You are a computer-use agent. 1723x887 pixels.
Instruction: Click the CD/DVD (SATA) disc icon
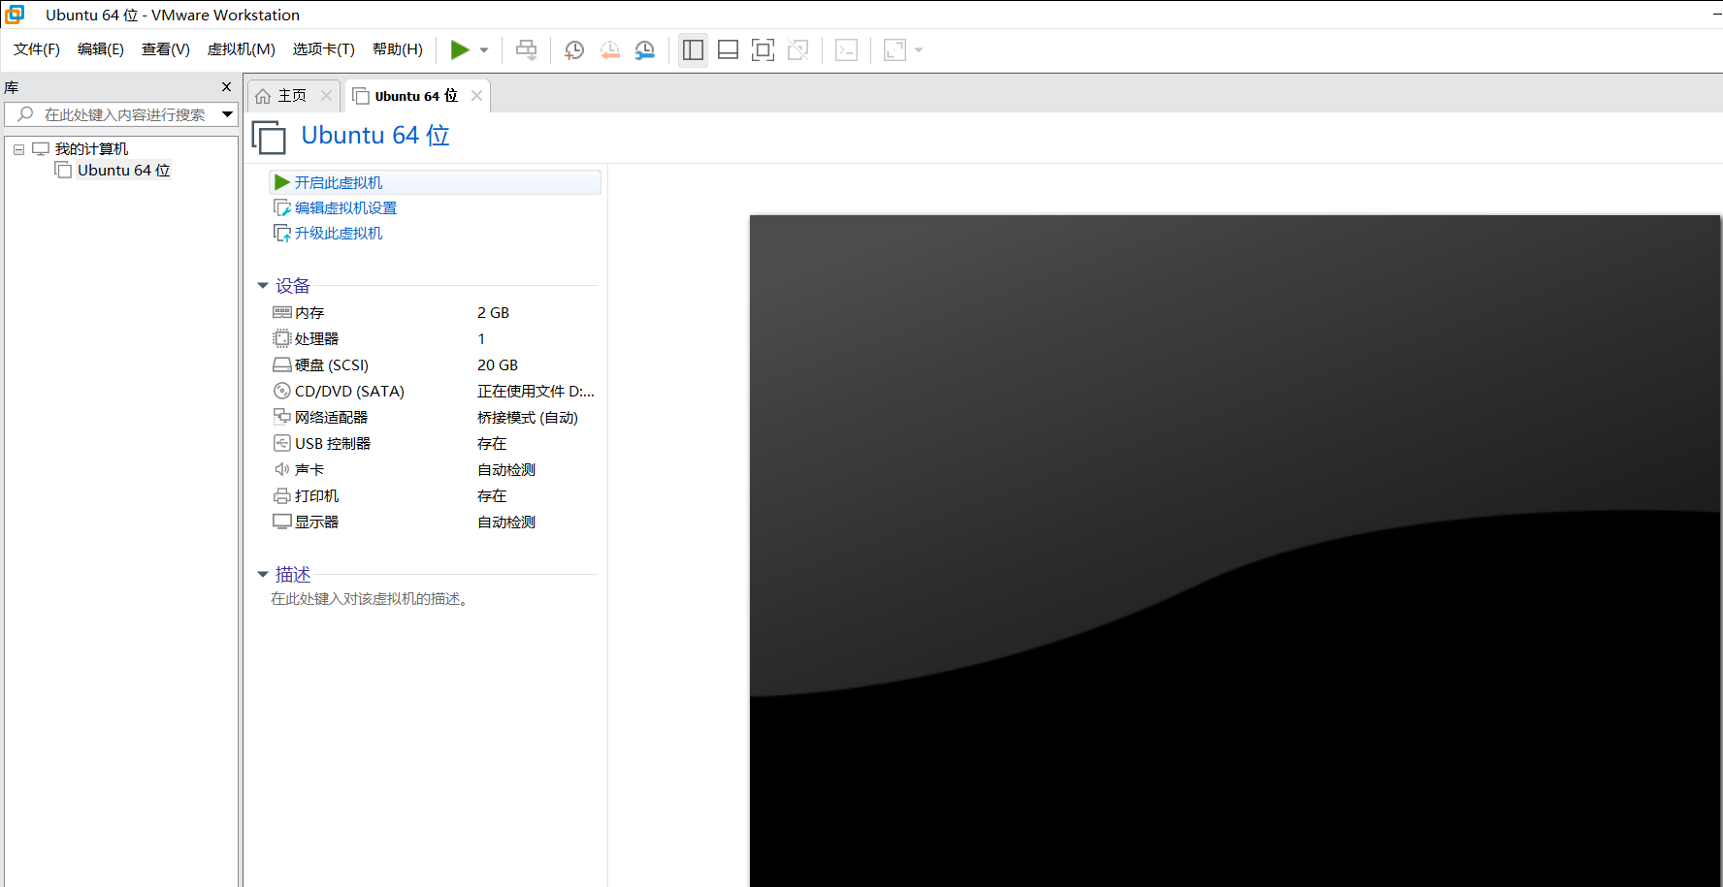coord(282,391)
